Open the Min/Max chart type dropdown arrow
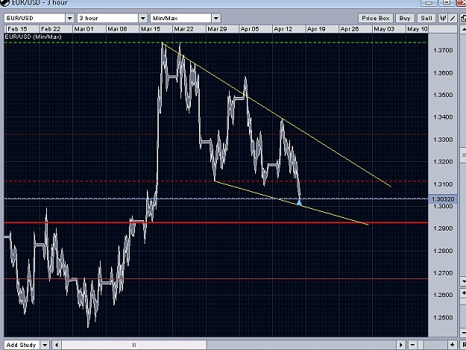This screenshot has height=350, width=466. pos(216,18)
